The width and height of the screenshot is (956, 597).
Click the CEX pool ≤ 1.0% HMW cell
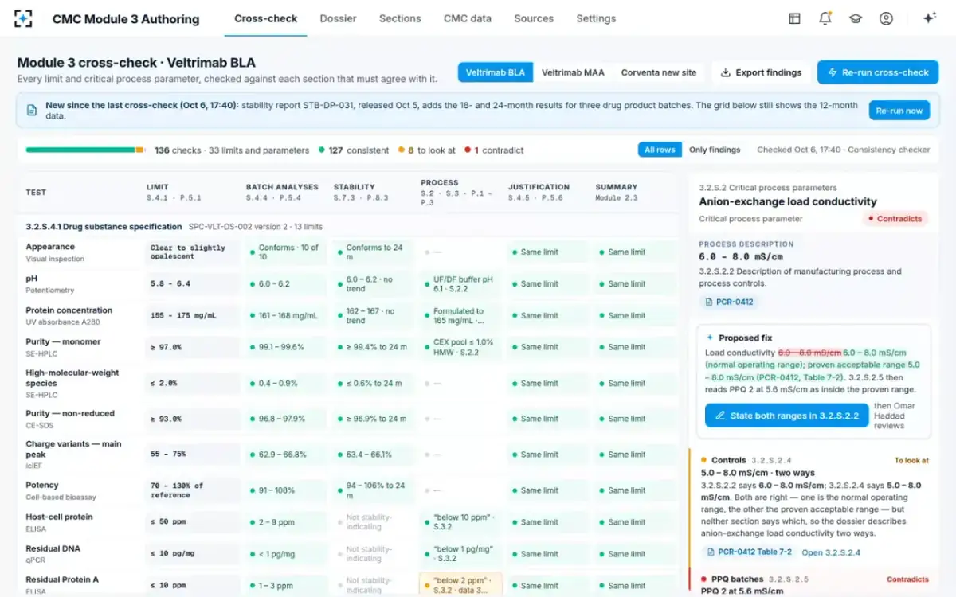point(461,347)
